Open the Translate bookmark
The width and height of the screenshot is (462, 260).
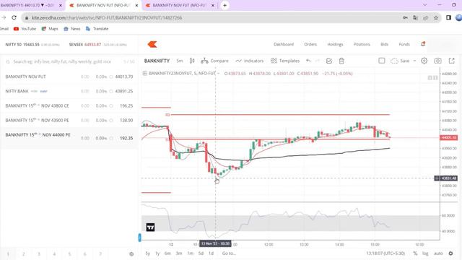[97, 29]
